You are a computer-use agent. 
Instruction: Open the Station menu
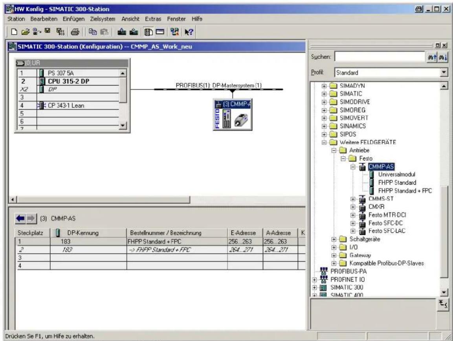coord(16,19)
